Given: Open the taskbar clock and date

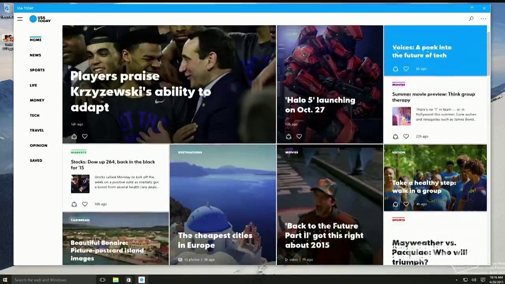Looking at the screenshot, I should [496, 280].
